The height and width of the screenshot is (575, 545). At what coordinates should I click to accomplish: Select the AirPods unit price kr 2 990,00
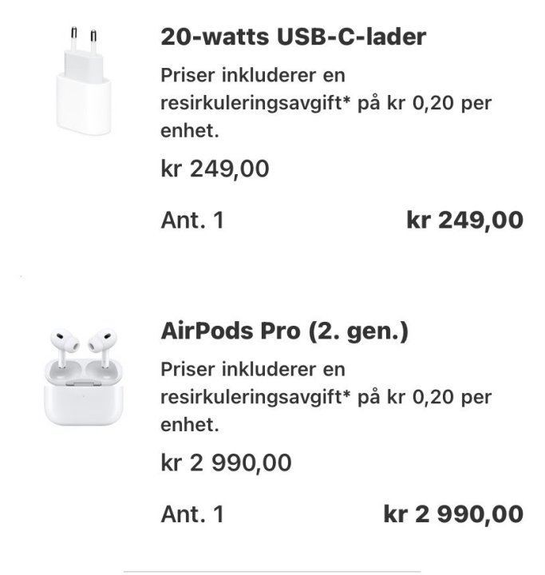click(x=226, y=462)
